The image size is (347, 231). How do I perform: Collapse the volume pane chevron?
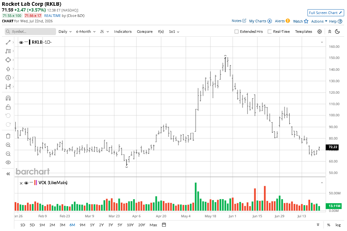[322, 183]
